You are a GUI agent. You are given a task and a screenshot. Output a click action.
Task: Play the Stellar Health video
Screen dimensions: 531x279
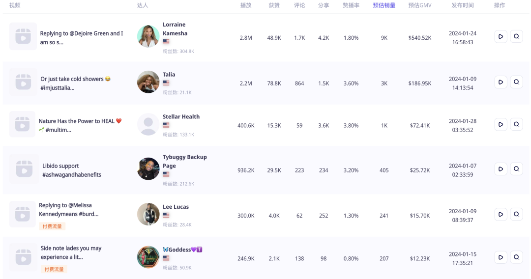[501, 124]
